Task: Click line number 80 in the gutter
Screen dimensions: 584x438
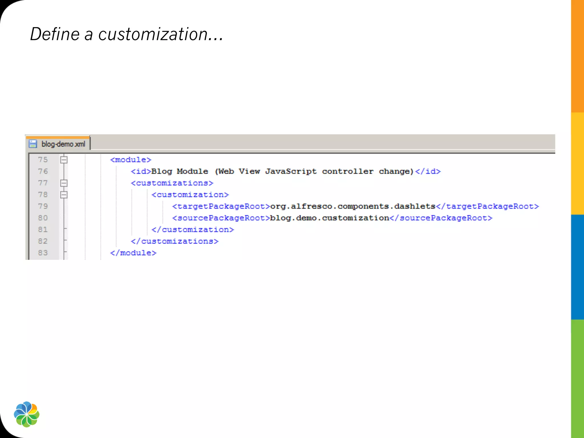Action: 43,218
